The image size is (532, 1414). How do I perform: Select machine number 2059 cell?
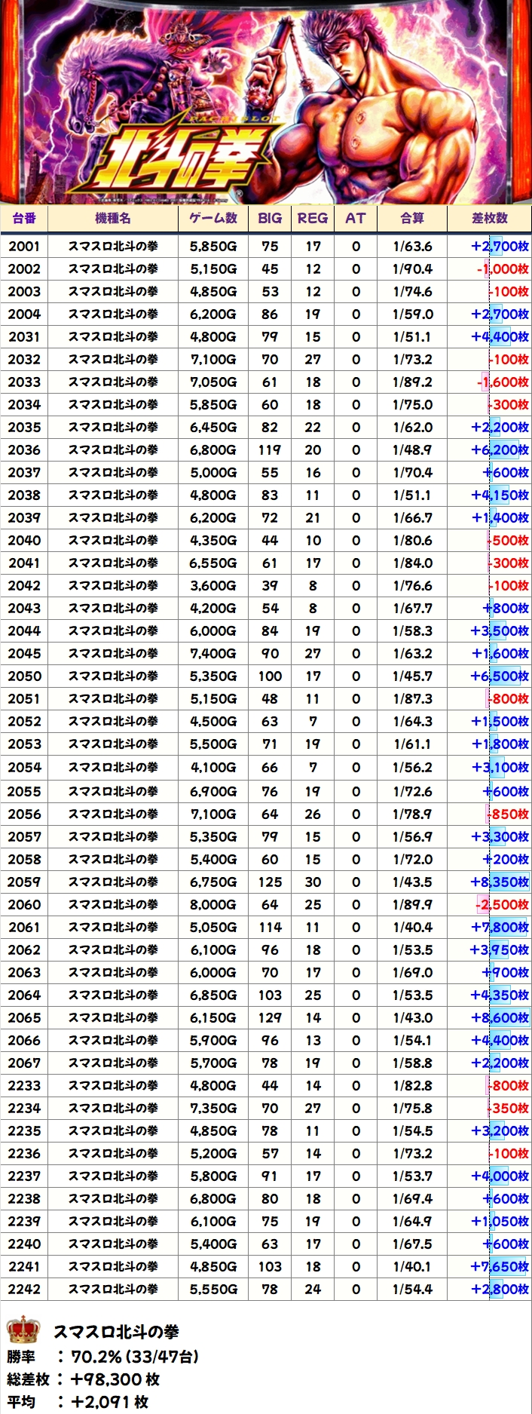[x=24, y=882]
